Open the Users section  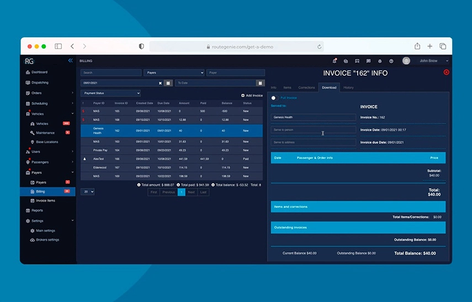(x=33, y=152)
